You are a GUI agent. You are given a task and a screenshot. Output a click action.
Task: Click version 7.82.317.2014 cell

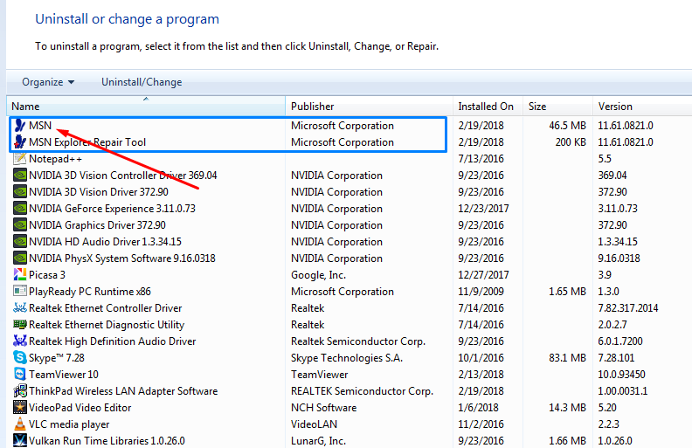(628, 308)
